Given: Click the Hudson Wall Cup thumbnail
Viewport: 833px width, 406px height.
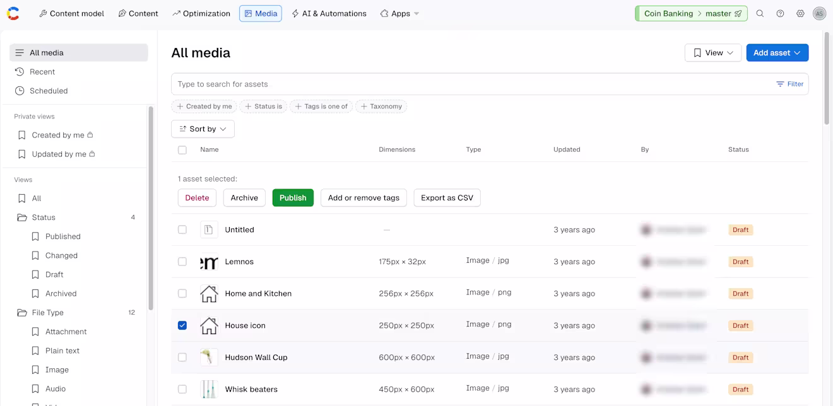Looking at the screenshot, I should pyautogui.click(x=209, y=357).
